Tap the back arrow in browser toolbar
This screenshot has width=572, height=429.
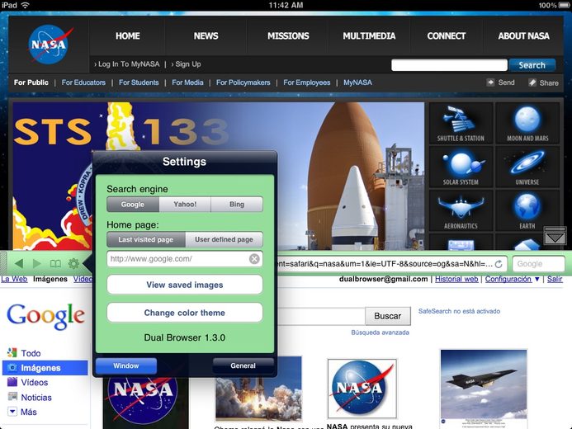[19, 263]
